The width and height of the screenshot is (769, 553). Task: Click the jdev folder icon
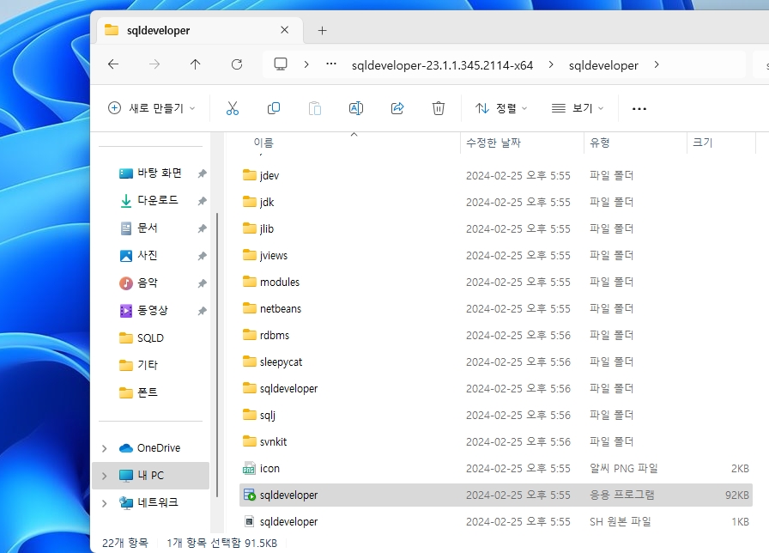(x=250, y=175)
